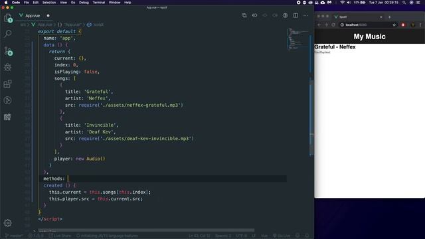Select the browser tab with Vue icon

click(x=358, y=17)
